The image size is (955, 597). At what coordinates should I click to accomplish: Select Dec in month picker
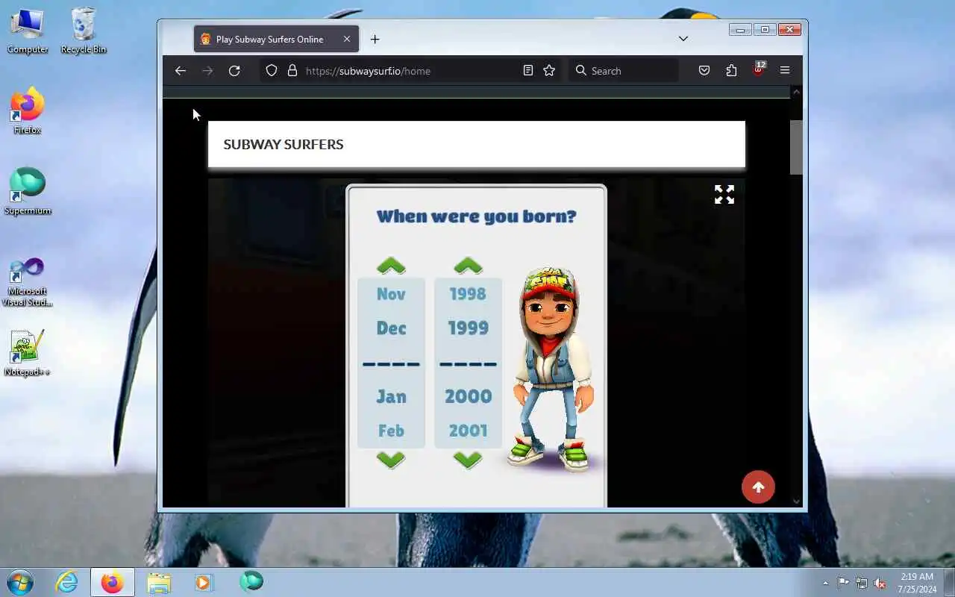[391, 328]
